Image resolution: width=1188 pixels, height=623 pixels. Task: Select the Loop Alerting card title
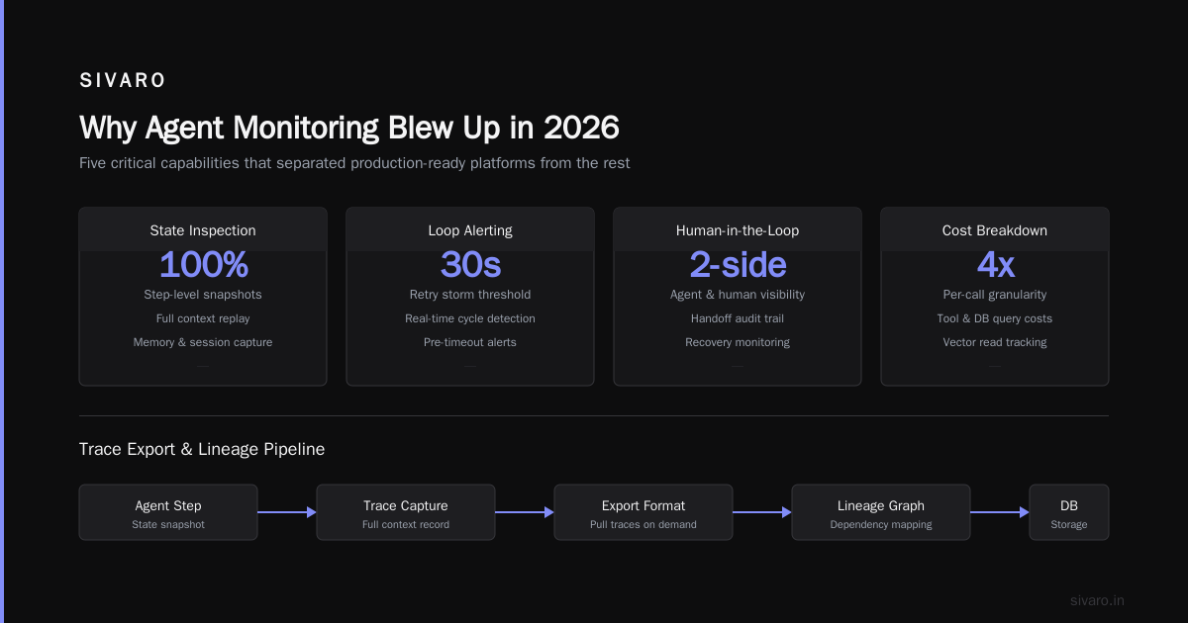470,230
